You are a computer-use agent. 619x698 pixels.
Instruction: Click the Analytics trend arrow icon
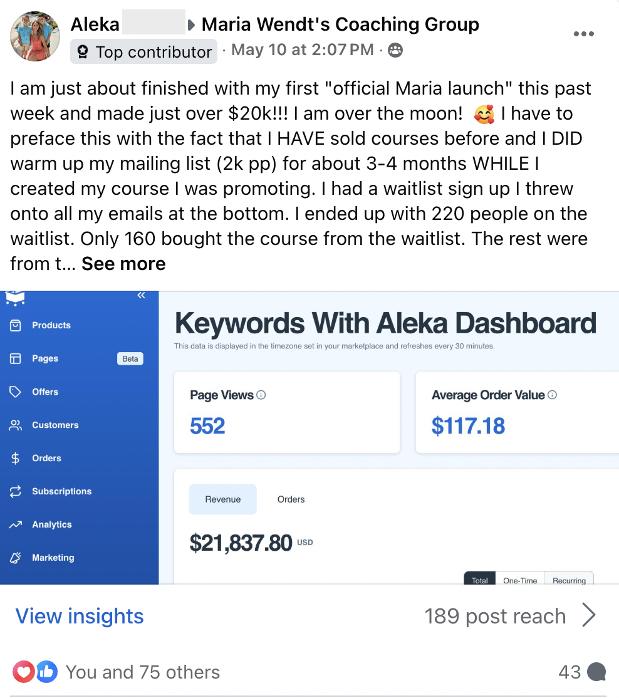tap(16, 524)
